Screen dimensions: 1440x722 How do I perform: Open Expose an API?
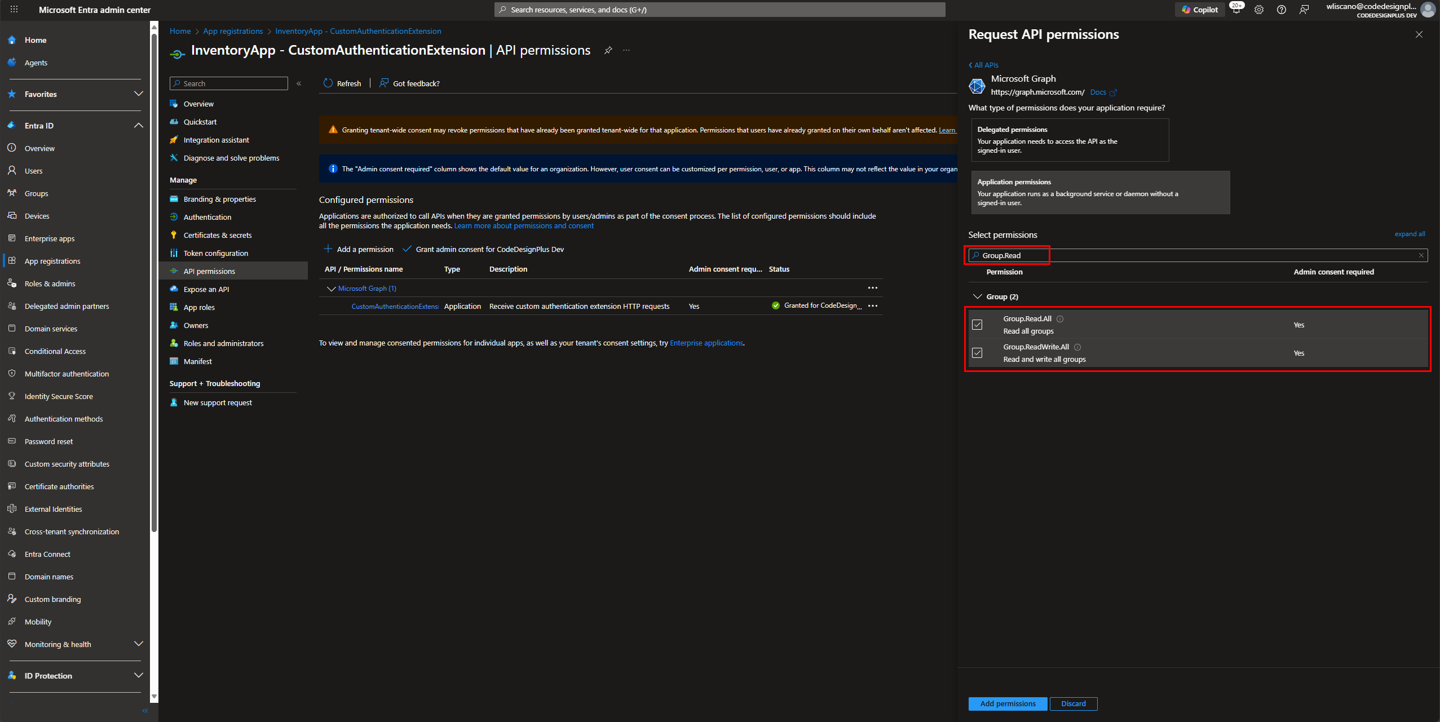(x=206, y=289)
